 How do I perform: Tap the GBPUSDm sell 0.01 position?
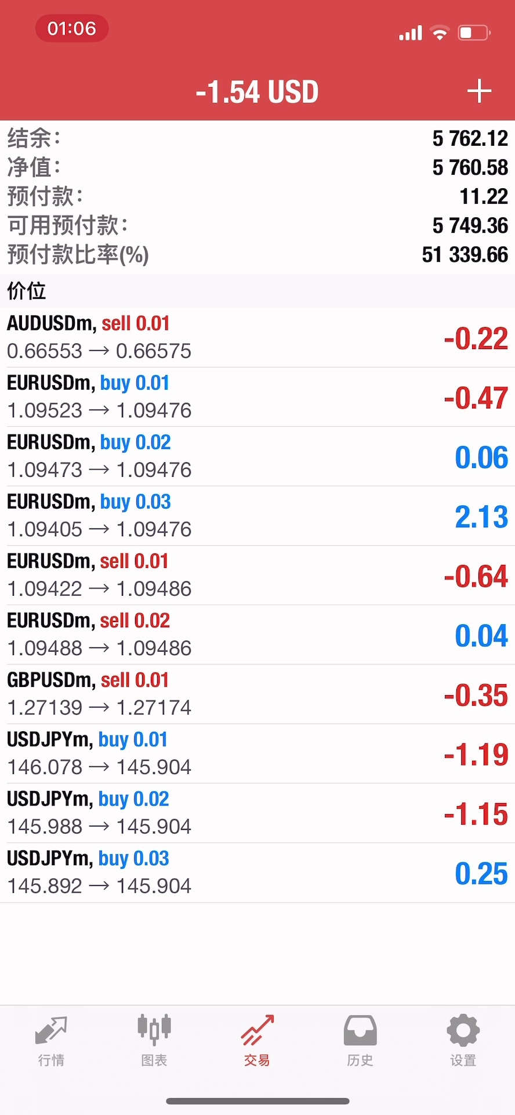coord(257,694)
